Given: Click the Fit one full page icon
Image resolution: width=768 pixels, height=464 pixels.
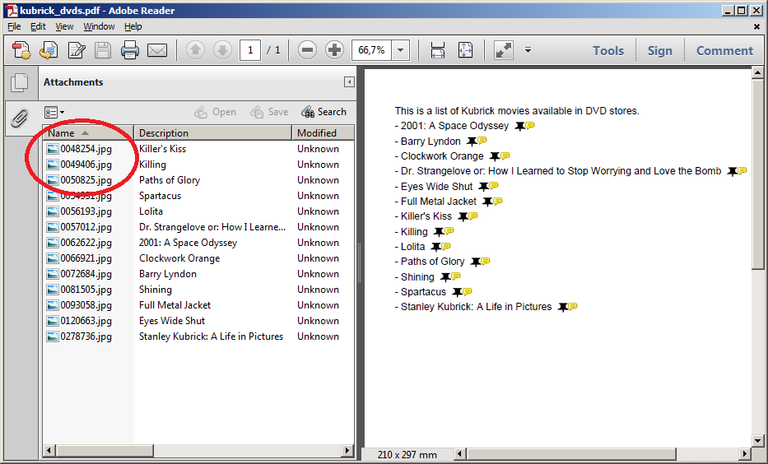Looking at the screenshot, I should [x=465, y=50].
